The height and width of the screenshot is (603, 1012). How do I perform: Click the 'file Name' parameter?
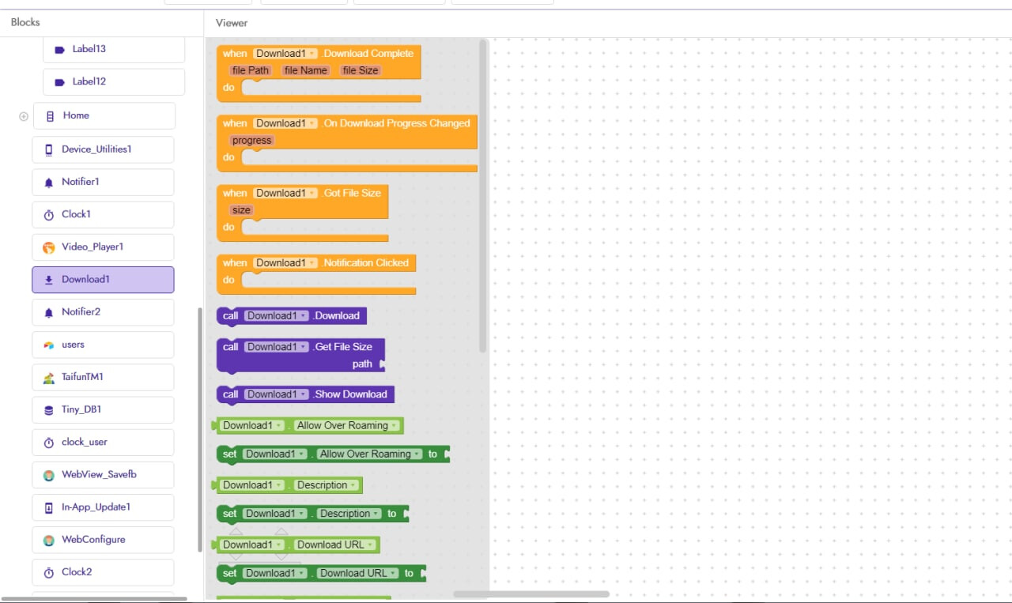[306, 70]
